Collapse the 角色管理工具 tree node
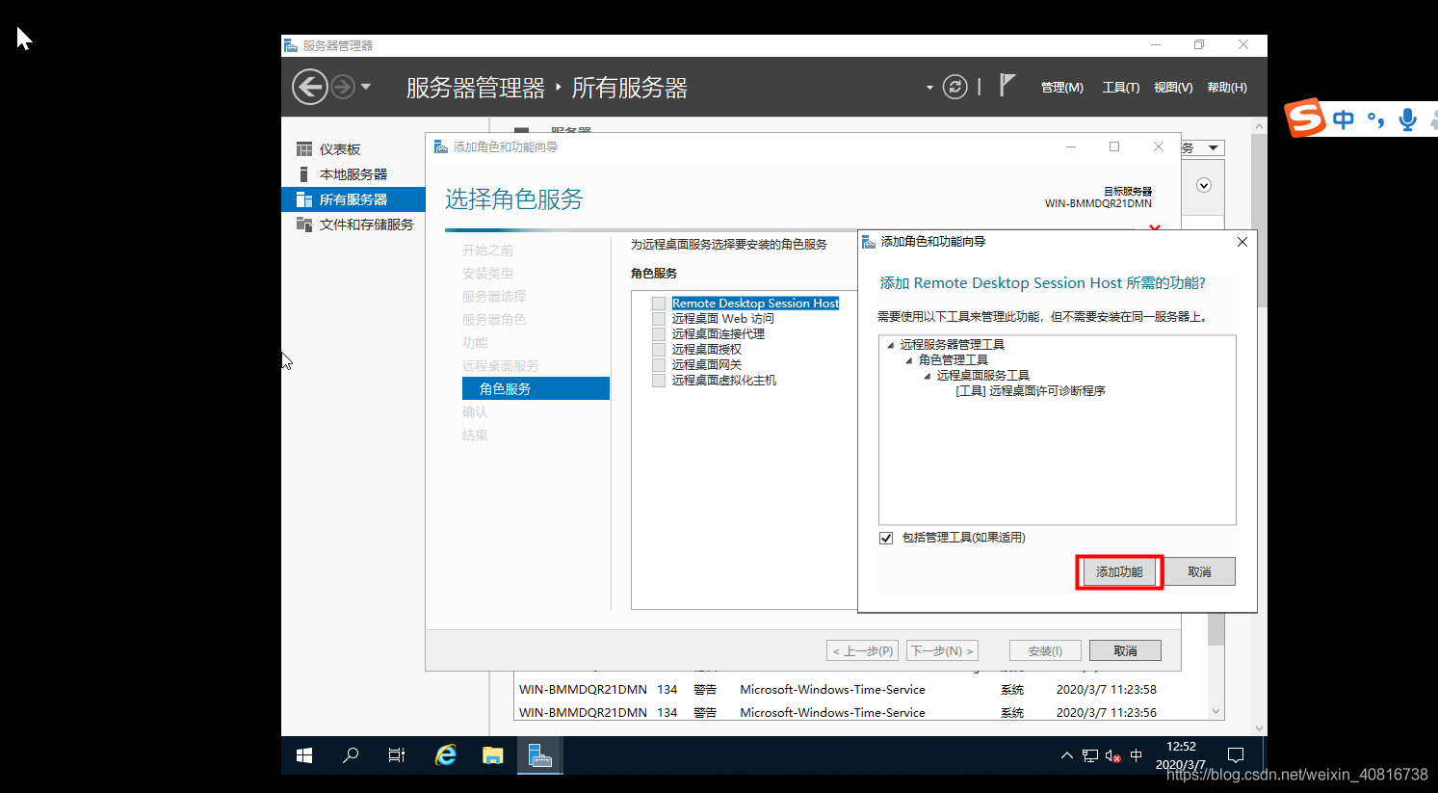The height and width of the screenshot is (793, 1438). (x=909, y=360)
